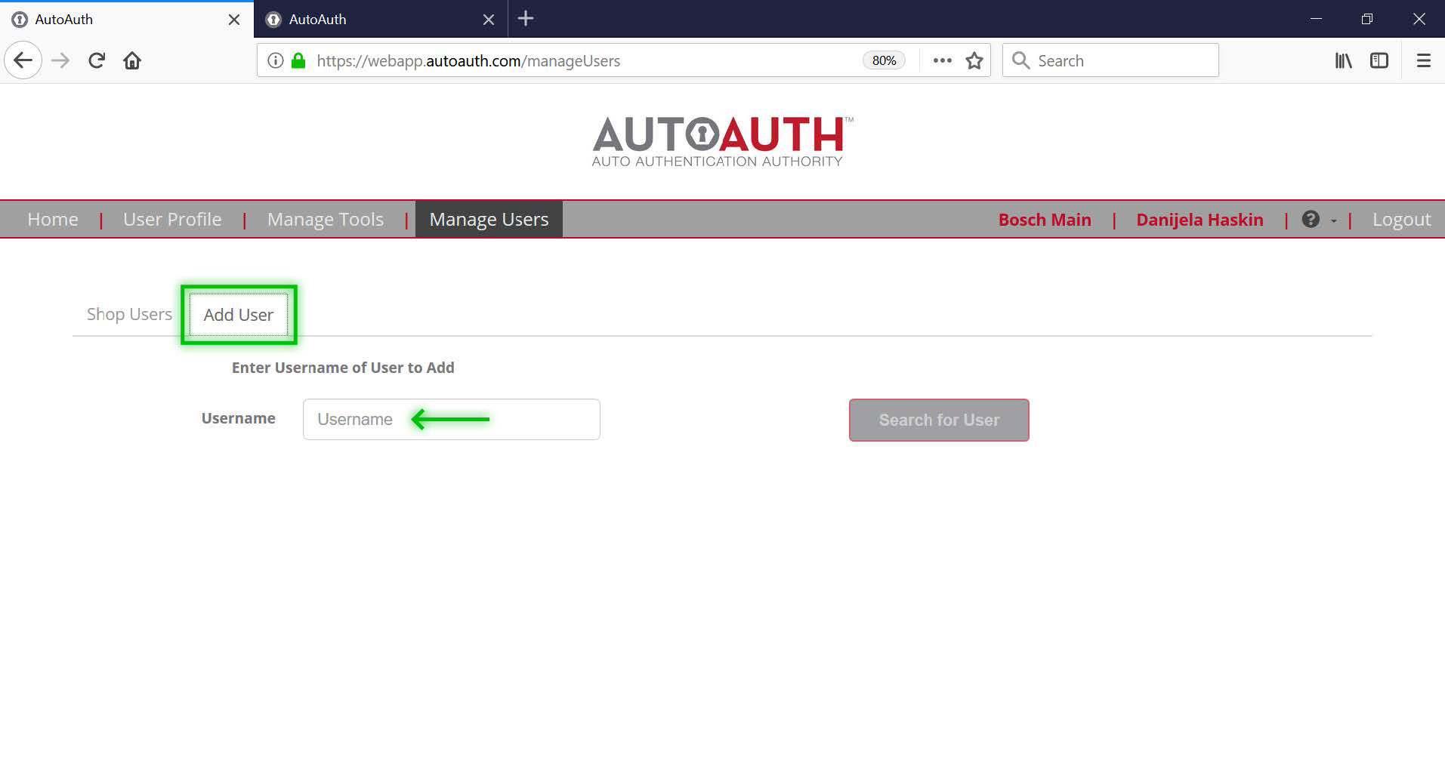Select Manage Users menu item
1445x767 pixels.
tap(489, 220)
